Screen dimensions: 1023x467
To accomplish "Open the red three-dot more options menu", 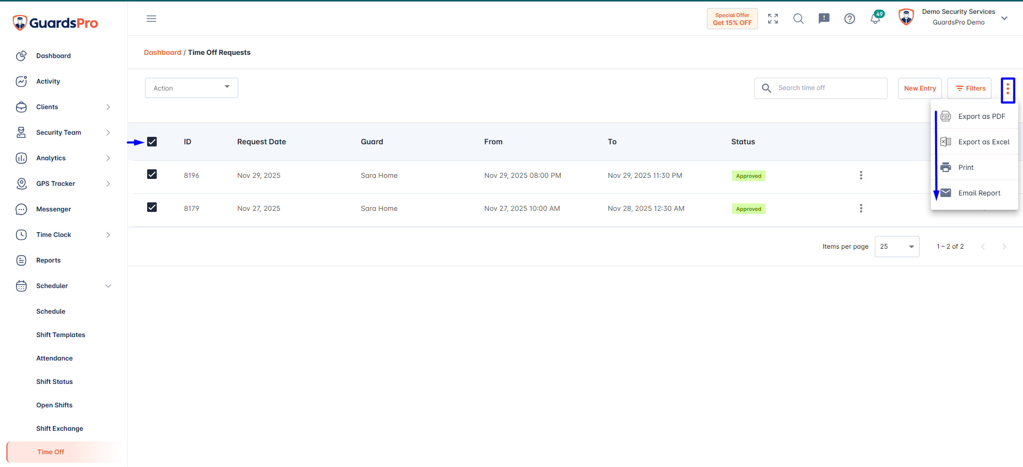I will click(1008, 90).
